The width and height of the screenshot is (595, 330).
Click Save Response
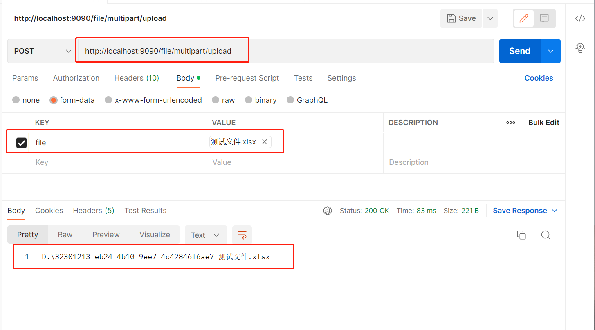[520, 211]
